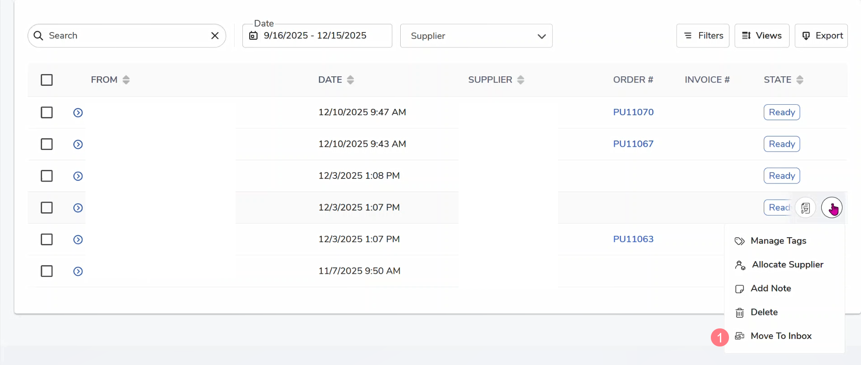
Task: Choose Manage Tags from context menu
Action: pyautogui.click(x=778, y=241)
